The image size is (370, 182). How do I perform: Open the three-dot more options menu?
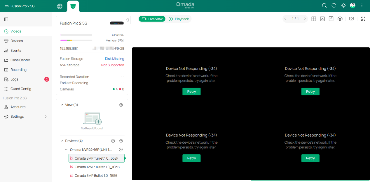pos(362,6)
